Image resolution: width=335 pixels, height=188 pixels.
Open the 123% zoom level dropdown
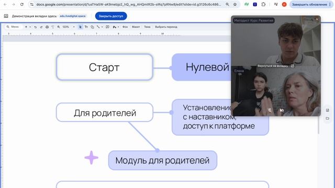(x=69, y=27)
